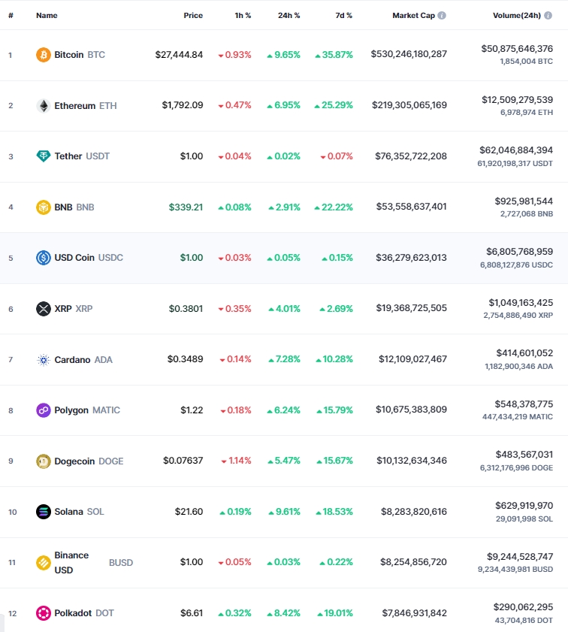Sort table by Price column header
Screen dimensions: 568x632
pyautogui.click(x=193, y=15)
